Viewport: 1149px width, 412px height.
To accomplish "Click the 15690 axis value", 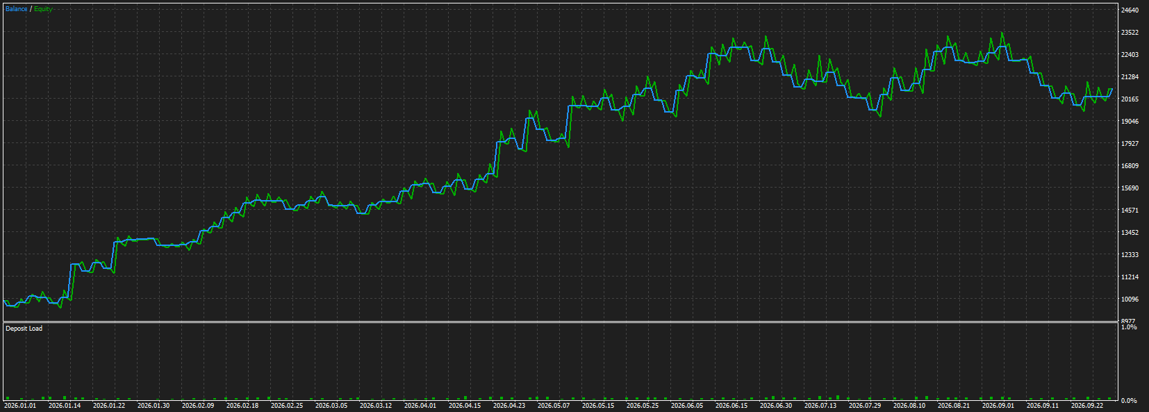I will 1130,188.
